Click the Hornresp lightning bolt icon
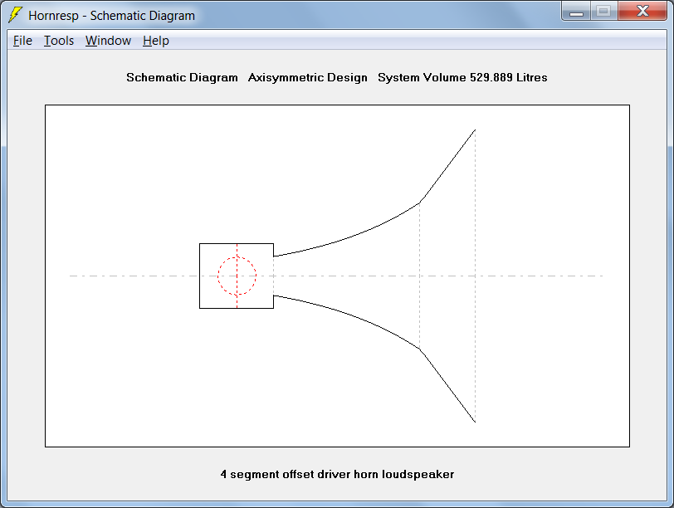Screen dimensions: 674x508 click(15, 15)
